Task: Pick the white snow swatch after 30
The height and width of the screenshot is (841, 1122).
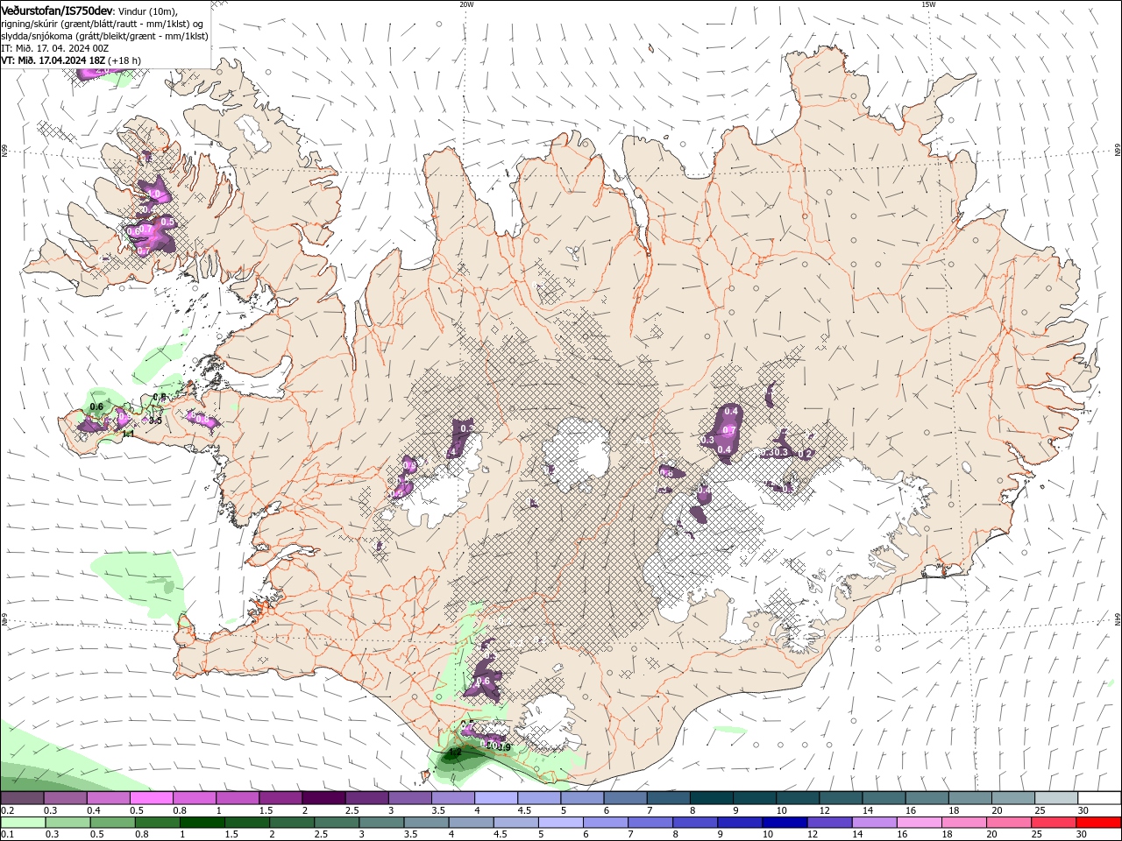Action: pos(1100,798)
